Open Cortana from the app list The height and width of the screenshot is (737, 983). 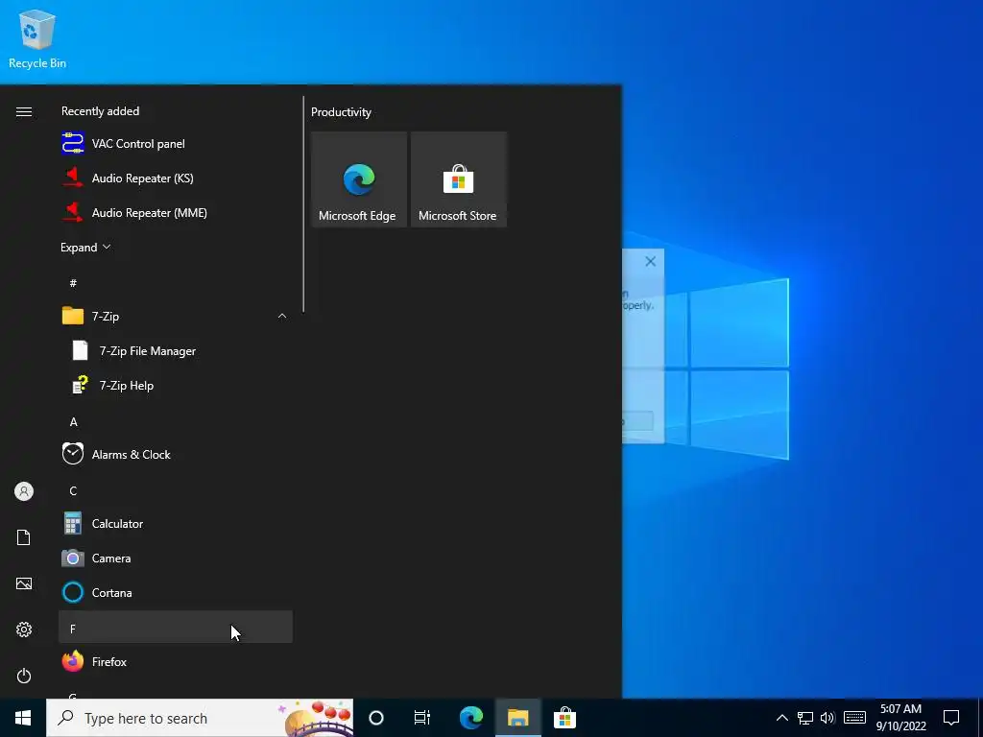tap(176, 592)
